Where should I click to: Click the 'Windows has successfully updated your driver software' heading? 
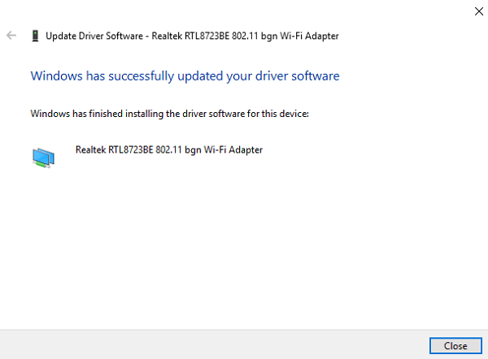coord(185,76)
